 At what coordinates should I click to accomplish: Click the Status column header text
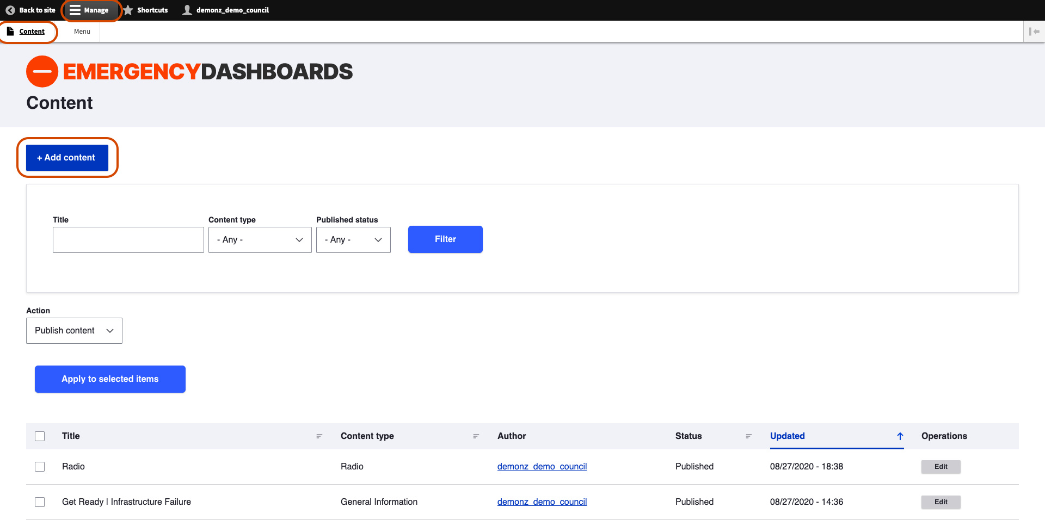[689, 436]
